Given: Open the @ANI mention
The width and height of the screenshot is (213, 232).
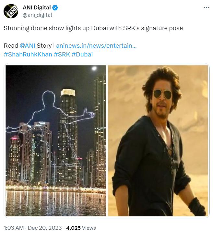Looking at the screenshot, I should coord(27,45).
